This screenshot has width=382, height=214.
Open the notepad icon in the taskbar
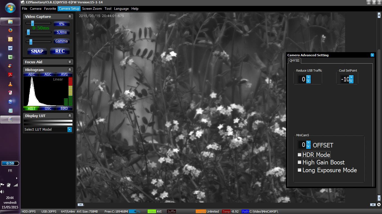point(10,111)
